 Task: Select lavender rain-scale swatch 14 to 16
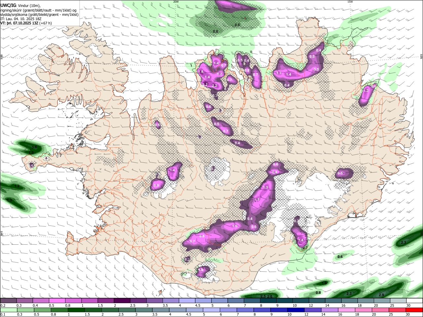330,310
